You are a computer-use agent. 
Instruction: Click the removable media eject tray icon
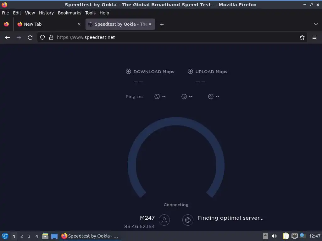coord(265,236)
